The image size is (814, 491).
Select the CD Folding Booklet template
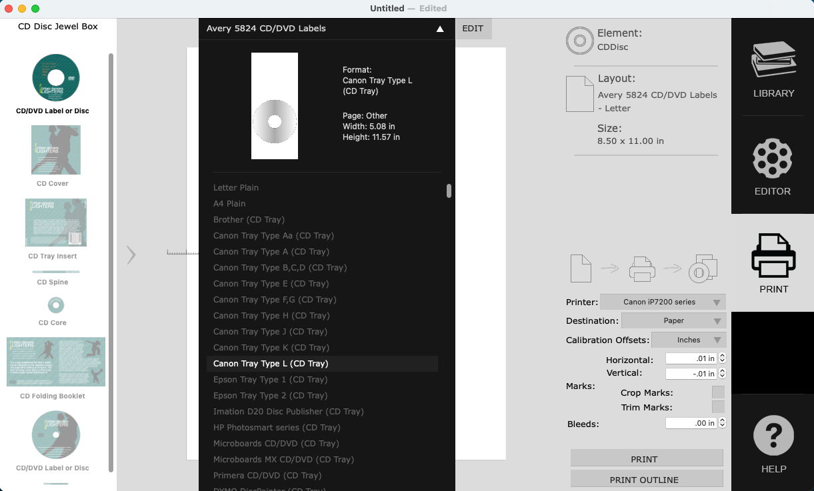pyautogui.click(x=55, y=362)
